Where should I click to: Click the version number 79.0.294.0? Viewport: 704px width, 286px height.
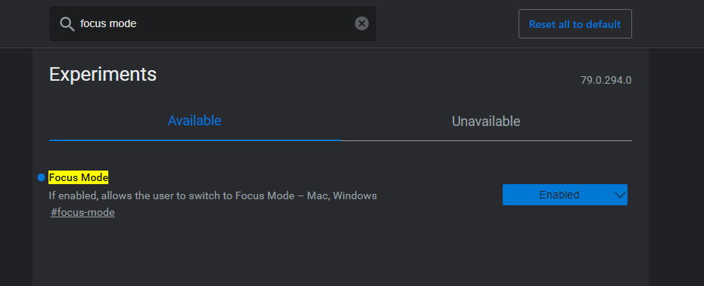606,81
